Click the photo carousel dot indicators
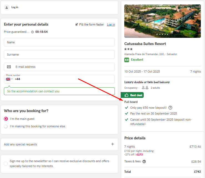 tap(162, 34)
